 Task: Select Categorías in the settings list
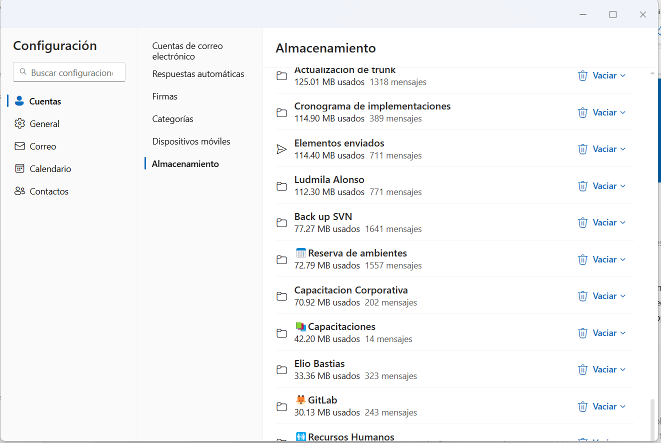[x=172, y=119]
